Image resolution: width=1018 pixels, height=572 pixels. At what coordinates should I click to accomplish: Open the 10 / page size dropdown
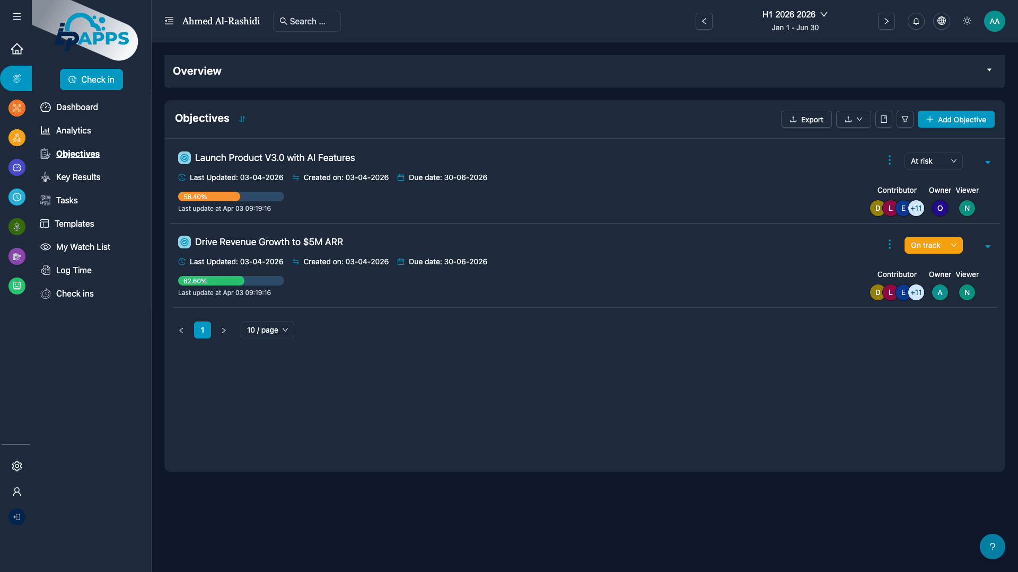coord(267,330)
